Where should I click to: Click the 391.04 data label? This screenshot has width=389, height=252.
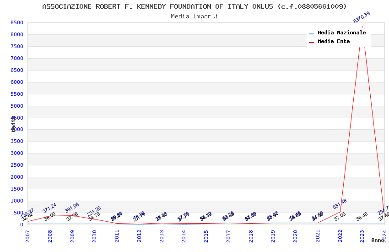tap(72, 208)
